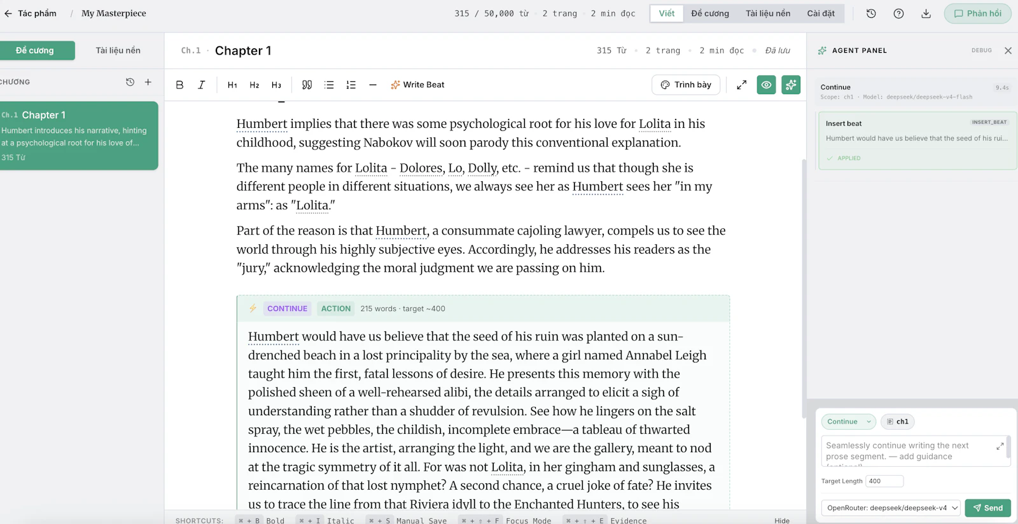The height and width of the screenshot is (524, 1018).
Task: Send the prompt with Send button
Action: (x=988, y=507)
